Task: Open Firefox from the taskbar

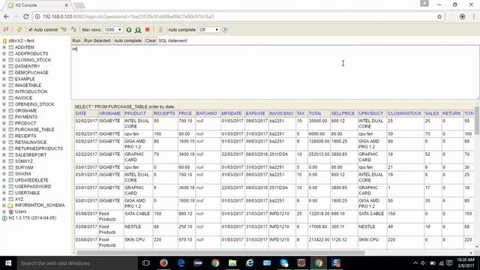Action: [x=163, y=263]
